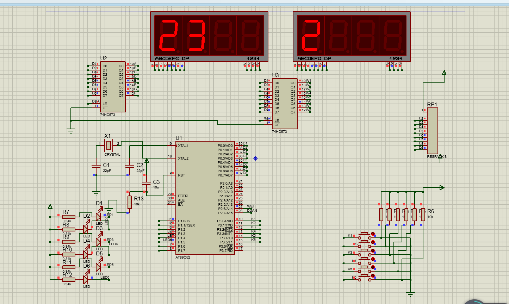Click the power terminal right of pull-up resistors

tap(442, 188)
